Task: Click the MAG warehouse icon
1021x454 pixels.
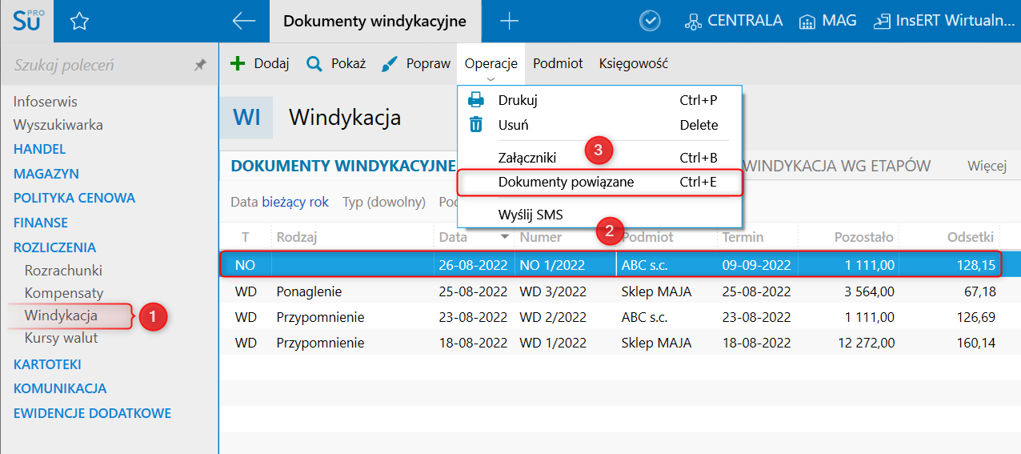Action: click(x=807, y=22)
